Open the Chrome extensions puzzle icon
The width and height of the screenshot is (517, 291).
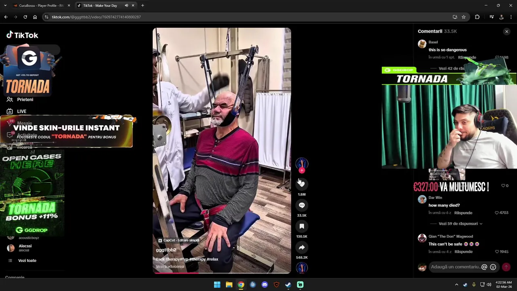[477, 17]
